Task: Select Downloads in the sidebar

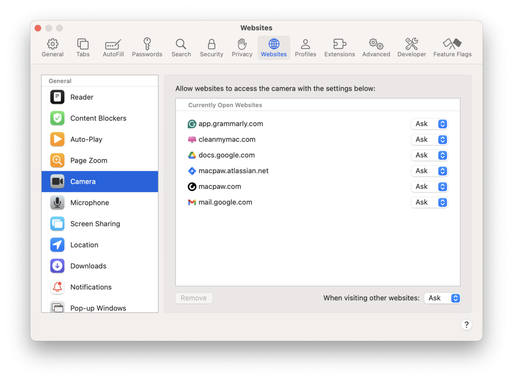Action: 88,266
